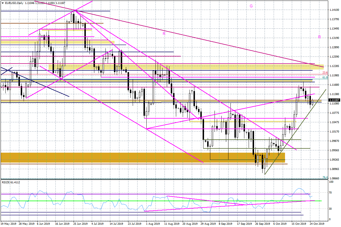Viewport: 341px width, 227px height.
Task: Click the magenta R label near 11 Aug
Action: [164, 33]
